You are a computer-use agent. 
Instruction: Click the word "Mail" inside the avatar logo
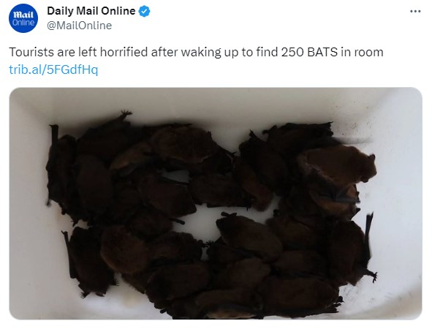pyautogui.click(x=23, y=15)
